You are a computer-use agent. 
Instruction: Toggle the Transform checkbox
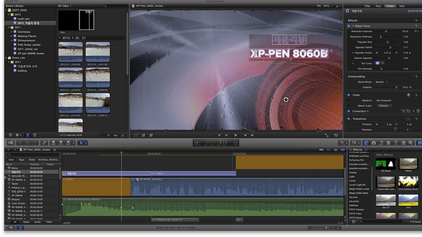pyautogui.click(x=349, y=119)
